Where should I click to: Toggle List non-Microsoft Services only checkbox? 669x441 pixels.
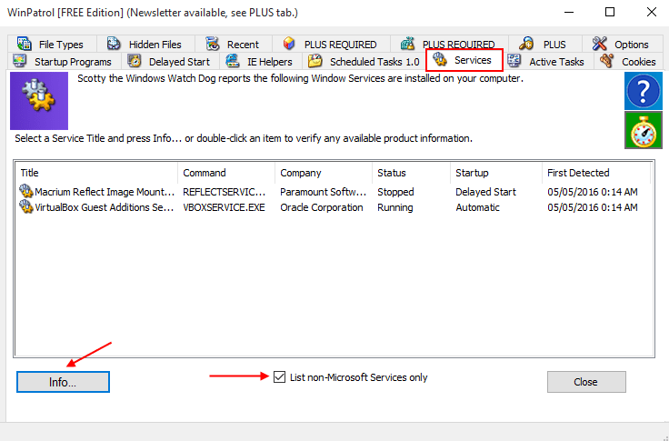pos(279,377)
